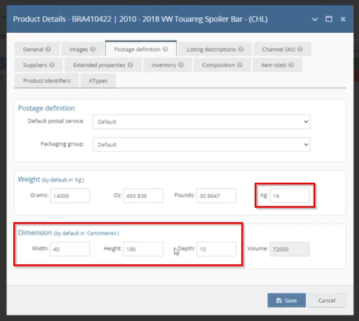Open the Packaging group dropdown
This screenshot has height=321, width=359.
tap(201, 144)
